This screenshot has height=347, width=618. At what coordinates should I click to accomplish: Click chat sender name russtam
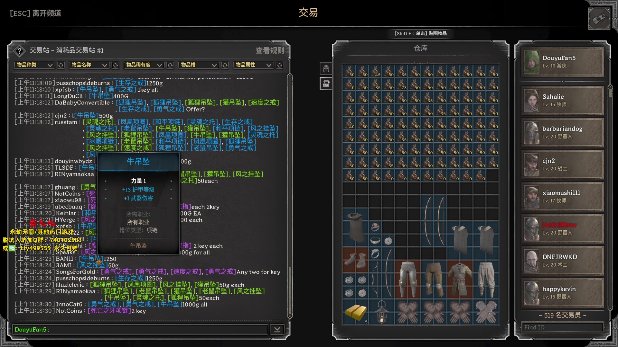tap(66, 122)
